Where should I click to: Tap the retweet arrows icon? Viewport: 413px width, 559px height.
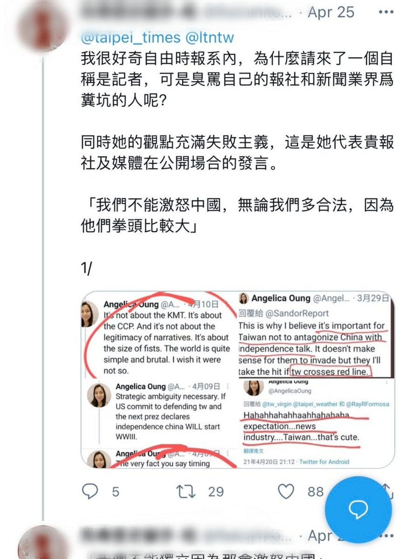[186, 491]
